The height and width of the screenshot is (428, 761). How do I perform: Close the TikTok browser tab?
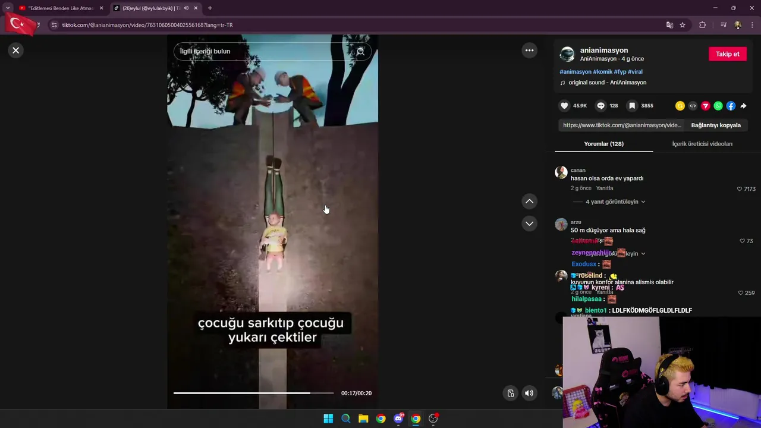tap(196, 8)
